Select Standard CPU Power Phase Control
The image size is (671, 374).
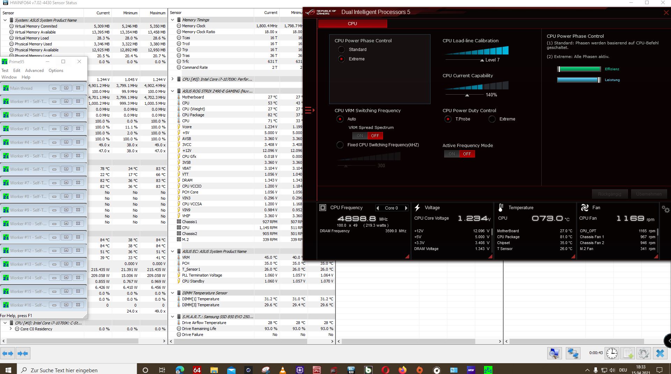341,50
